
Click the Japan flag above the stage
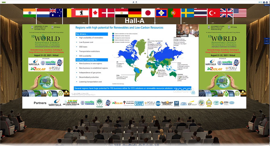coord(148,13)
